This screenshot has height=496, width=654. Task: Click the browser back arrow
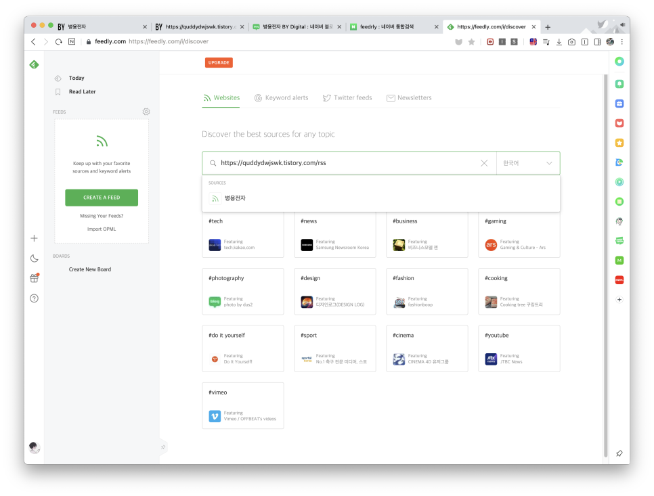(x=33, y=42)
